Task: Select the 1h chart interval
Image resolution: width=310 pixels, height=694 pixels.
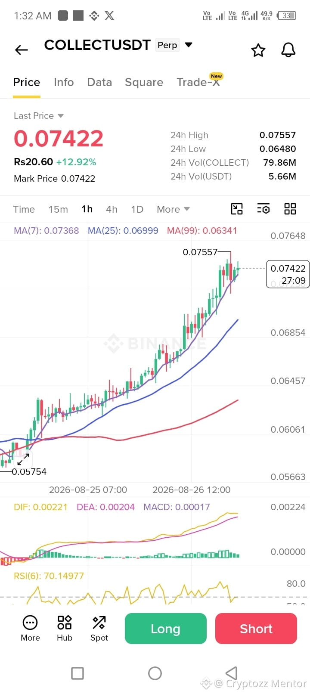Action: (x=87, y=209)
